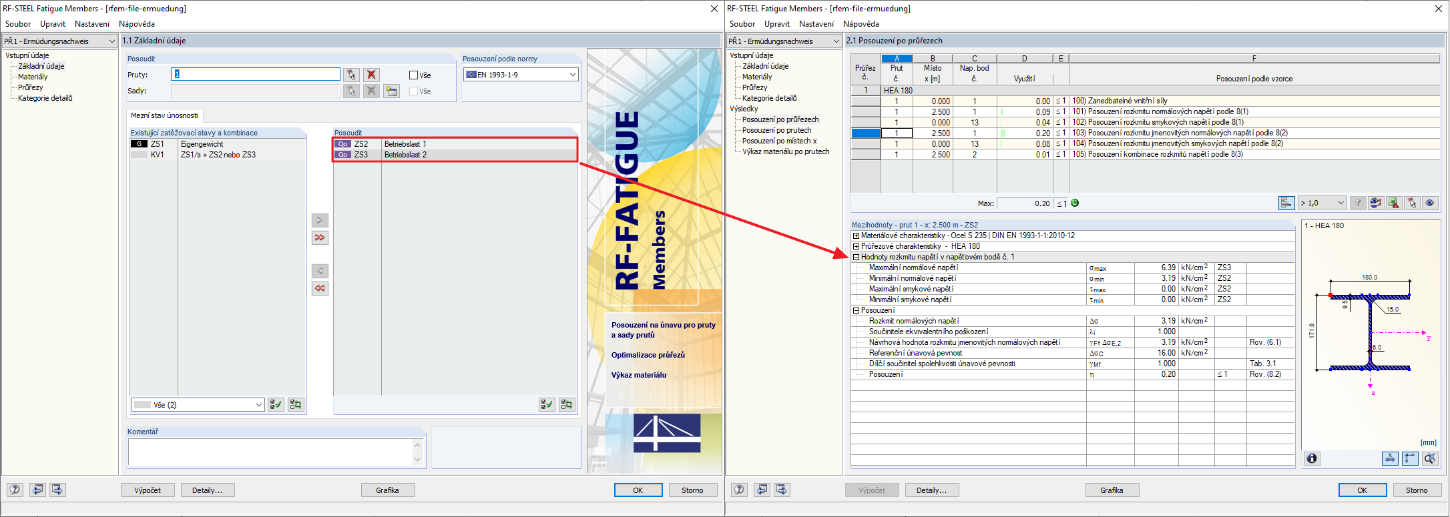Open Nastavení menu in left window

[x=92, y=24]
